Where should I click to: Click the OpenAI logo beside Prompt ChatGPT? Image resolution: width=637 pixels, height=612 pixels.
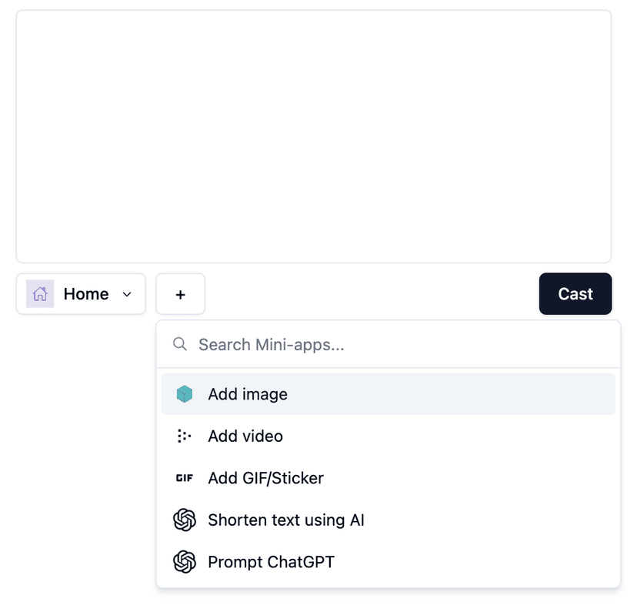[185, 562]
